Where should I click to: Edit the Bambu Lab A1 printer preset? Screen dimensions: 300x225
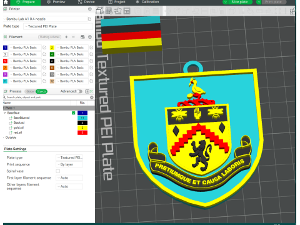pyautogui.click(x=90, y=19)
